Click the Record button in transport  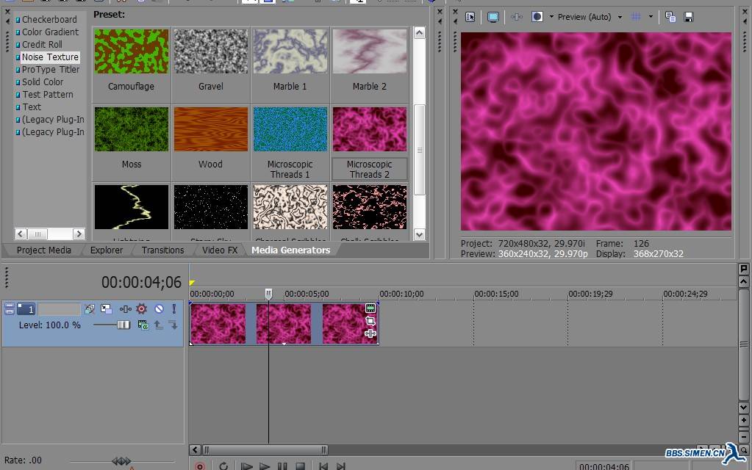click(200, 466)
